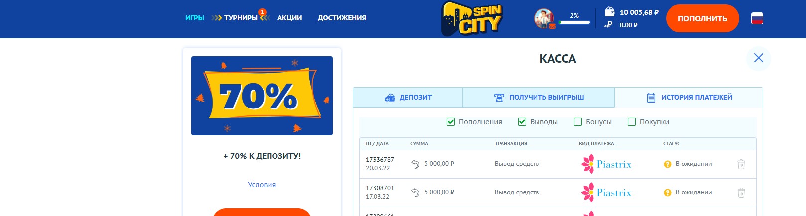
Task: Delete withdrawal 17308701 with trash icon
Action: (x=741, y=193)
